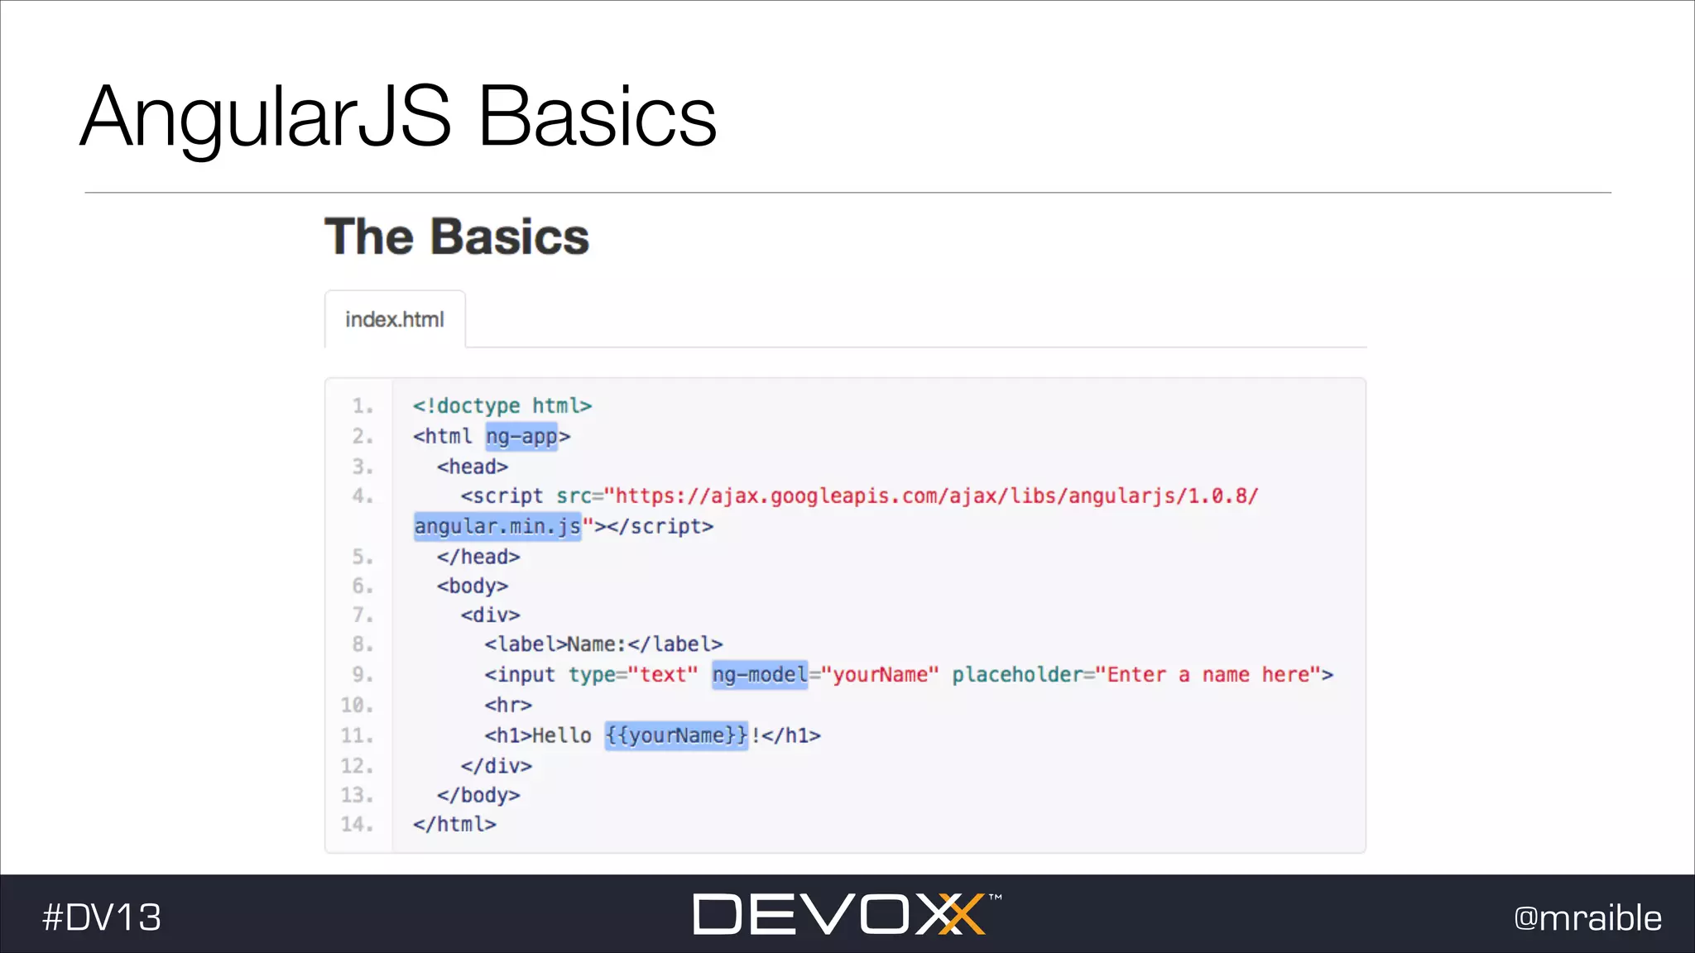Click the placeholder attribute value text
Screen dimensions: 1695x953
coord(1208,675)
